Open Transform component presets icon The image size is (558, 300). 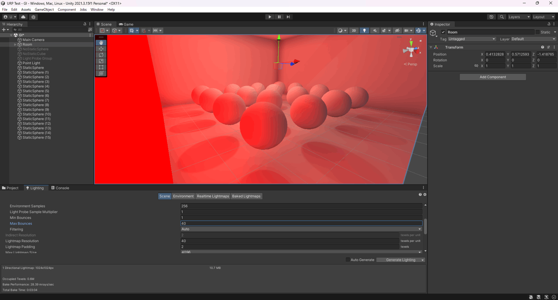pos(548,47)
